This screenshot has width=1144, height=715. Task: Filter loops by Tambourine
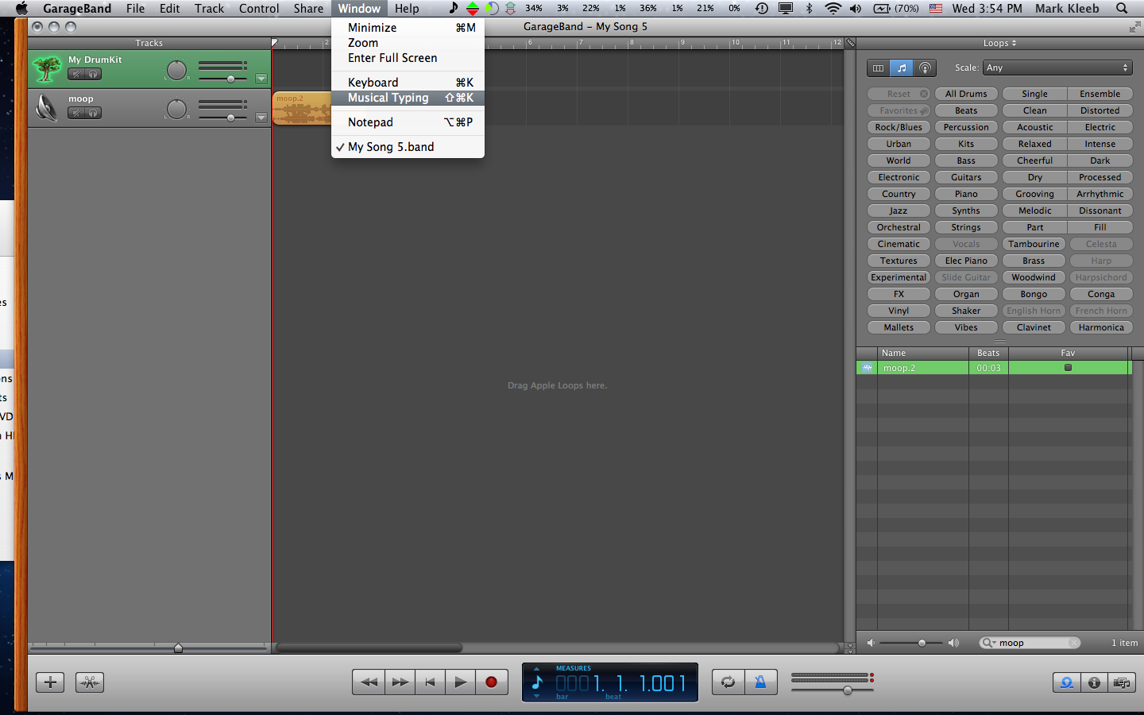coord(1034,244)
